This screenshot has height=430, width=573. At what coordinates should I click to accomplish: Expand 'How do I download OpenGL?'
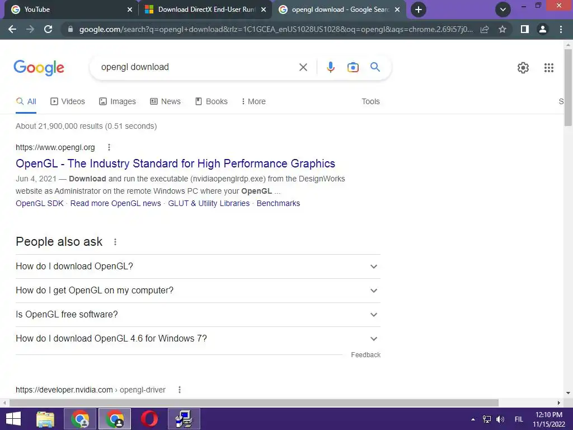tap(198, 266)
